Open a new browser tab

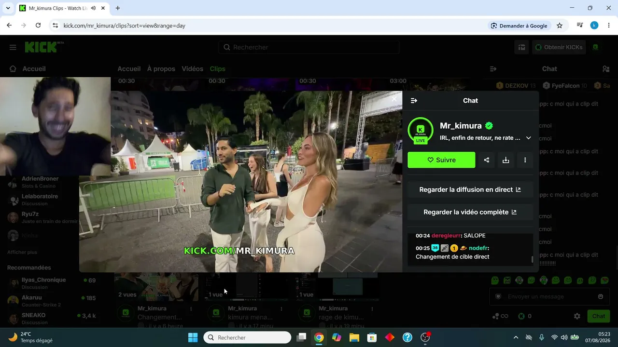coord(118,8)
